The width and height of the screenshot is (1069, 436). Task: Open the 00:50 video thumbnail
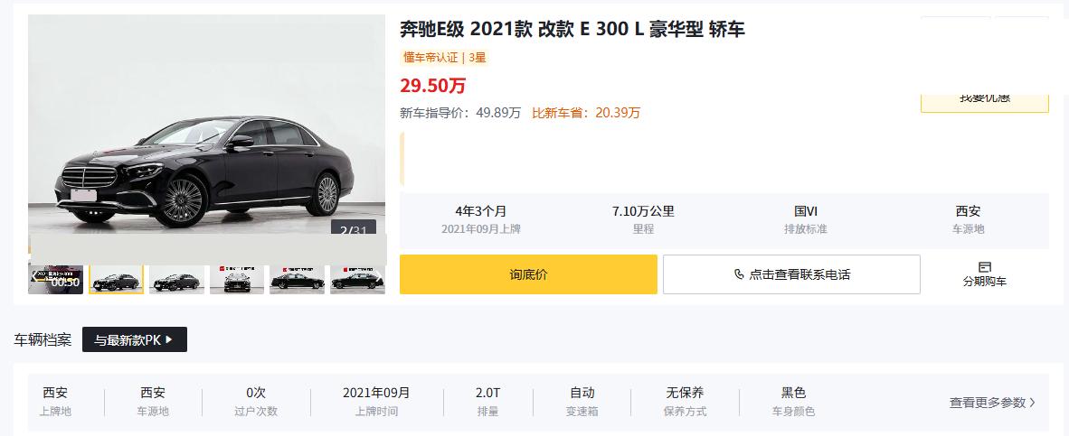pyautogui.click(x=56, y=280)
